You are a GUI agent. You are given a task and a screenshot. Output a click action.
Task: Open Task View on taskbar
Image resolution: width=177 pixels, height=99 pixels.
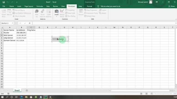pyautogui.click(x=17, y=97)
